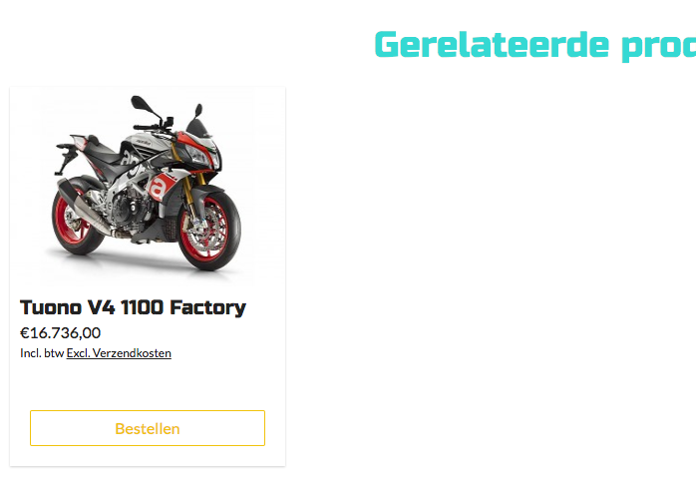Open the Excl. Verzendkosten link
The image size is (696, 485).
point(119,353)
